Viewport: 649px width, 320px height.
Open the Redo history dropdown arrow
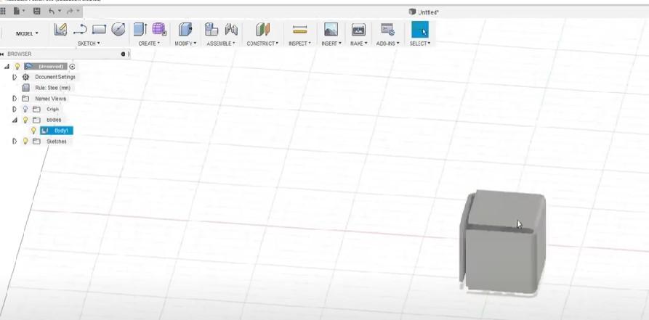coord(77,12)
